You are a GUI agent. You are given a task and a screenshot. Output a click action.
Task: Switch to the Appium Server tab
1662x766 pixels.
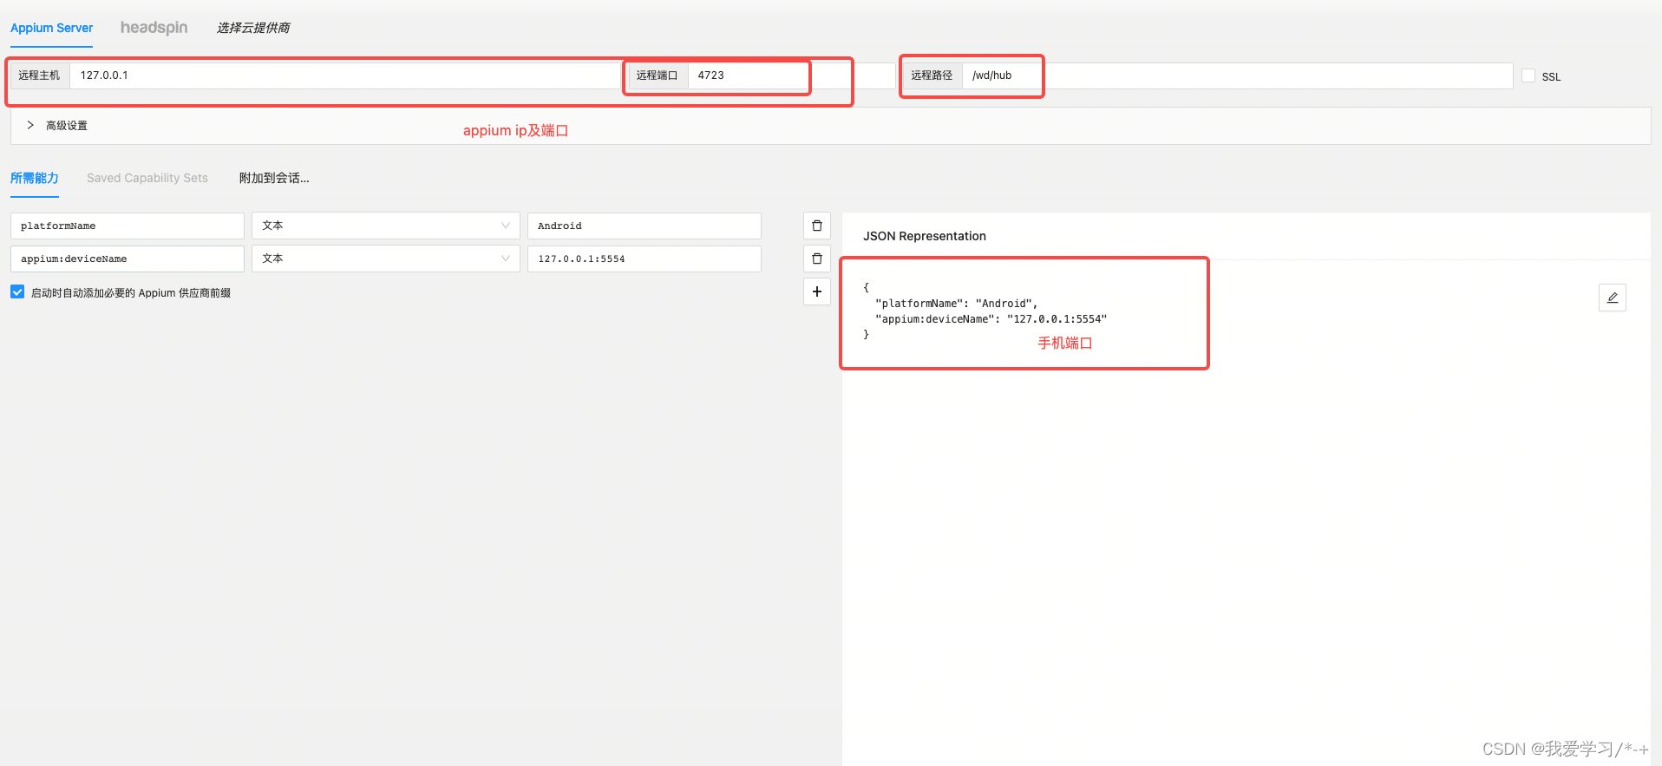coord(51,28)
